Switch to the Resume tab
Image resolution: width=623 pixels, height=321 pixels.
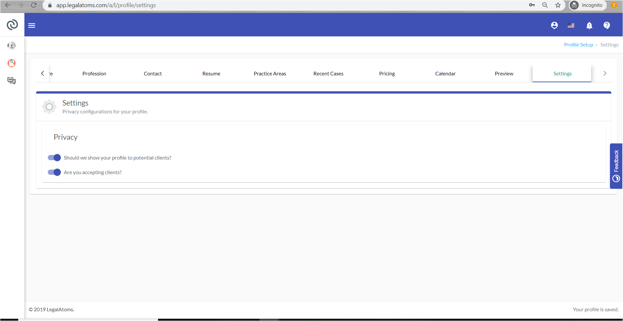tap(211, 73)
